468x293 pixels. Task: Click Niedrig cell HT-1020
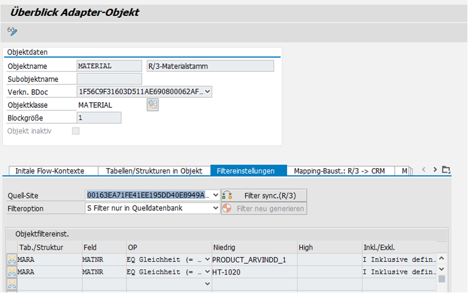click(x=254, y=272)
